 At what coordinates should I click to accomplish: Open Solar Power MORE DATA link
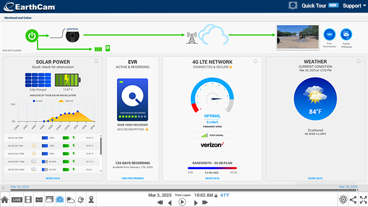coord(53,178)
